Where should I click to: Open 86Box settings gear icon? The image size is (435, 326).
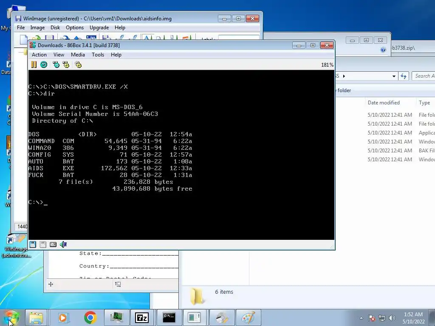pyautogui.click(x=78, y=65)
